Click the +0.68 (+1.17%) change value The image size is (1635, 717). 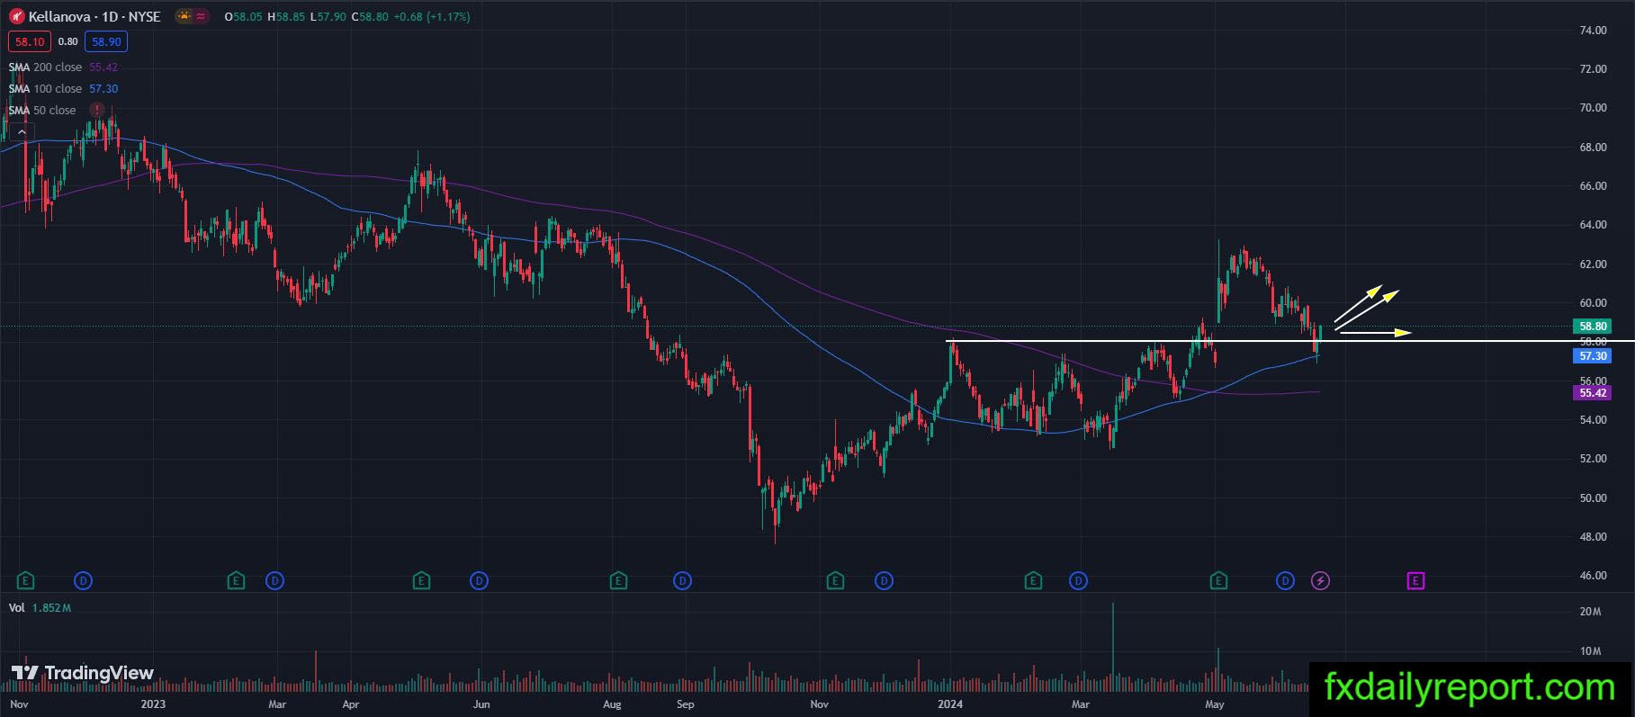pos(432,17)
